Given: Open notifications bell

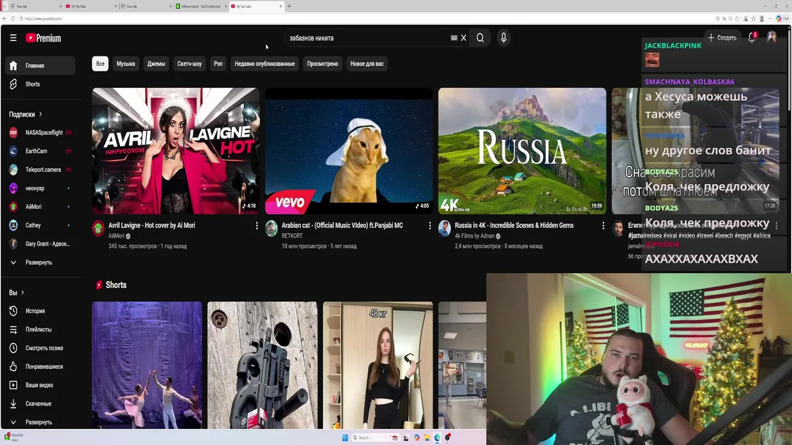Looking at the screenshot, I should pyautogui.click(x=752, y=38).
